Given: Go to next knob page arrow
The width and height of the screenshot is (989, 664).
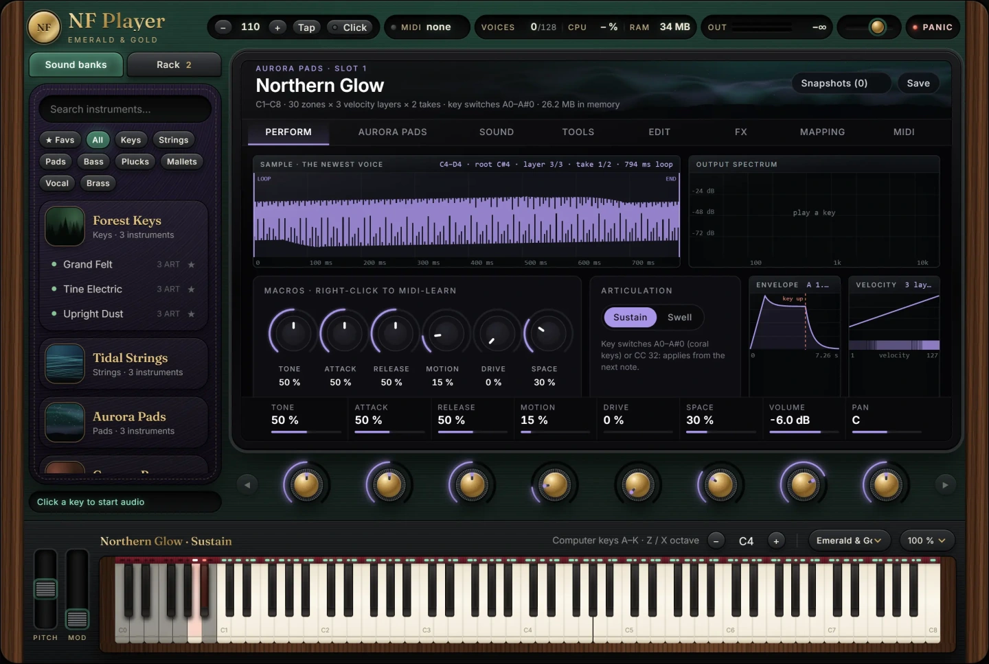Looking at the screenshot, I should [945, 485].
